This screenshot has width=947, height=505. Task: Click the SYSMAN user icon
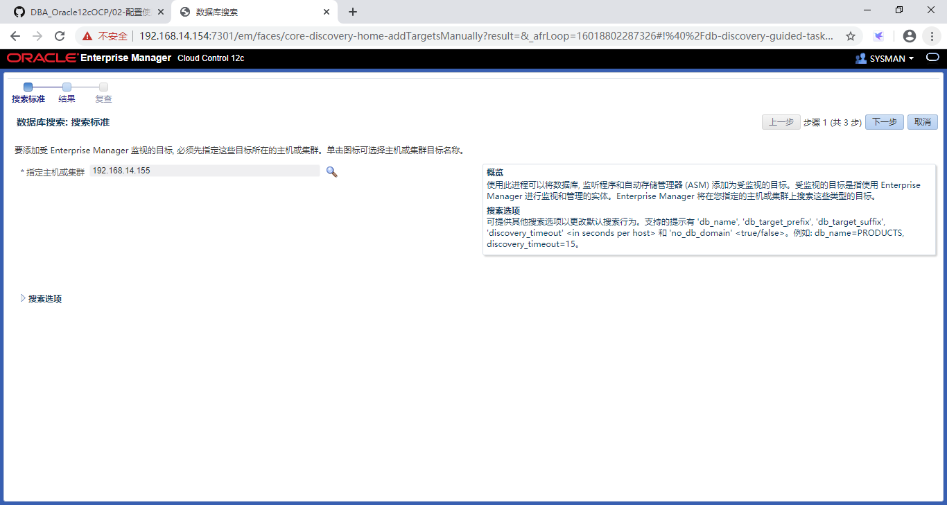[x=861, y=58]
